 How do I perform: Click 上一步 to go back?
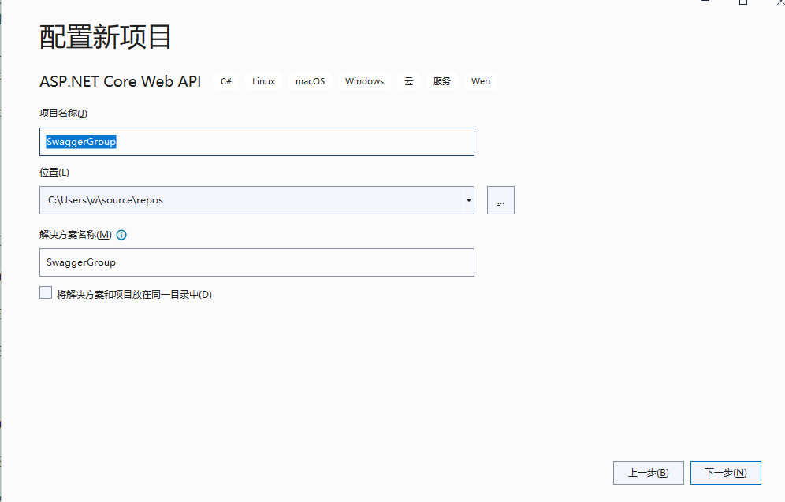coord(648,472)
